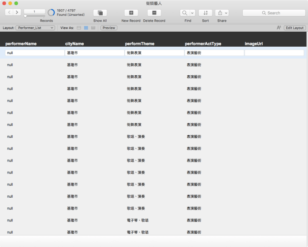Image resolution: width=308 pixels, height=247 pixels.
Task: Open the Performer_List layout dropdown
Action: (35, 28)
